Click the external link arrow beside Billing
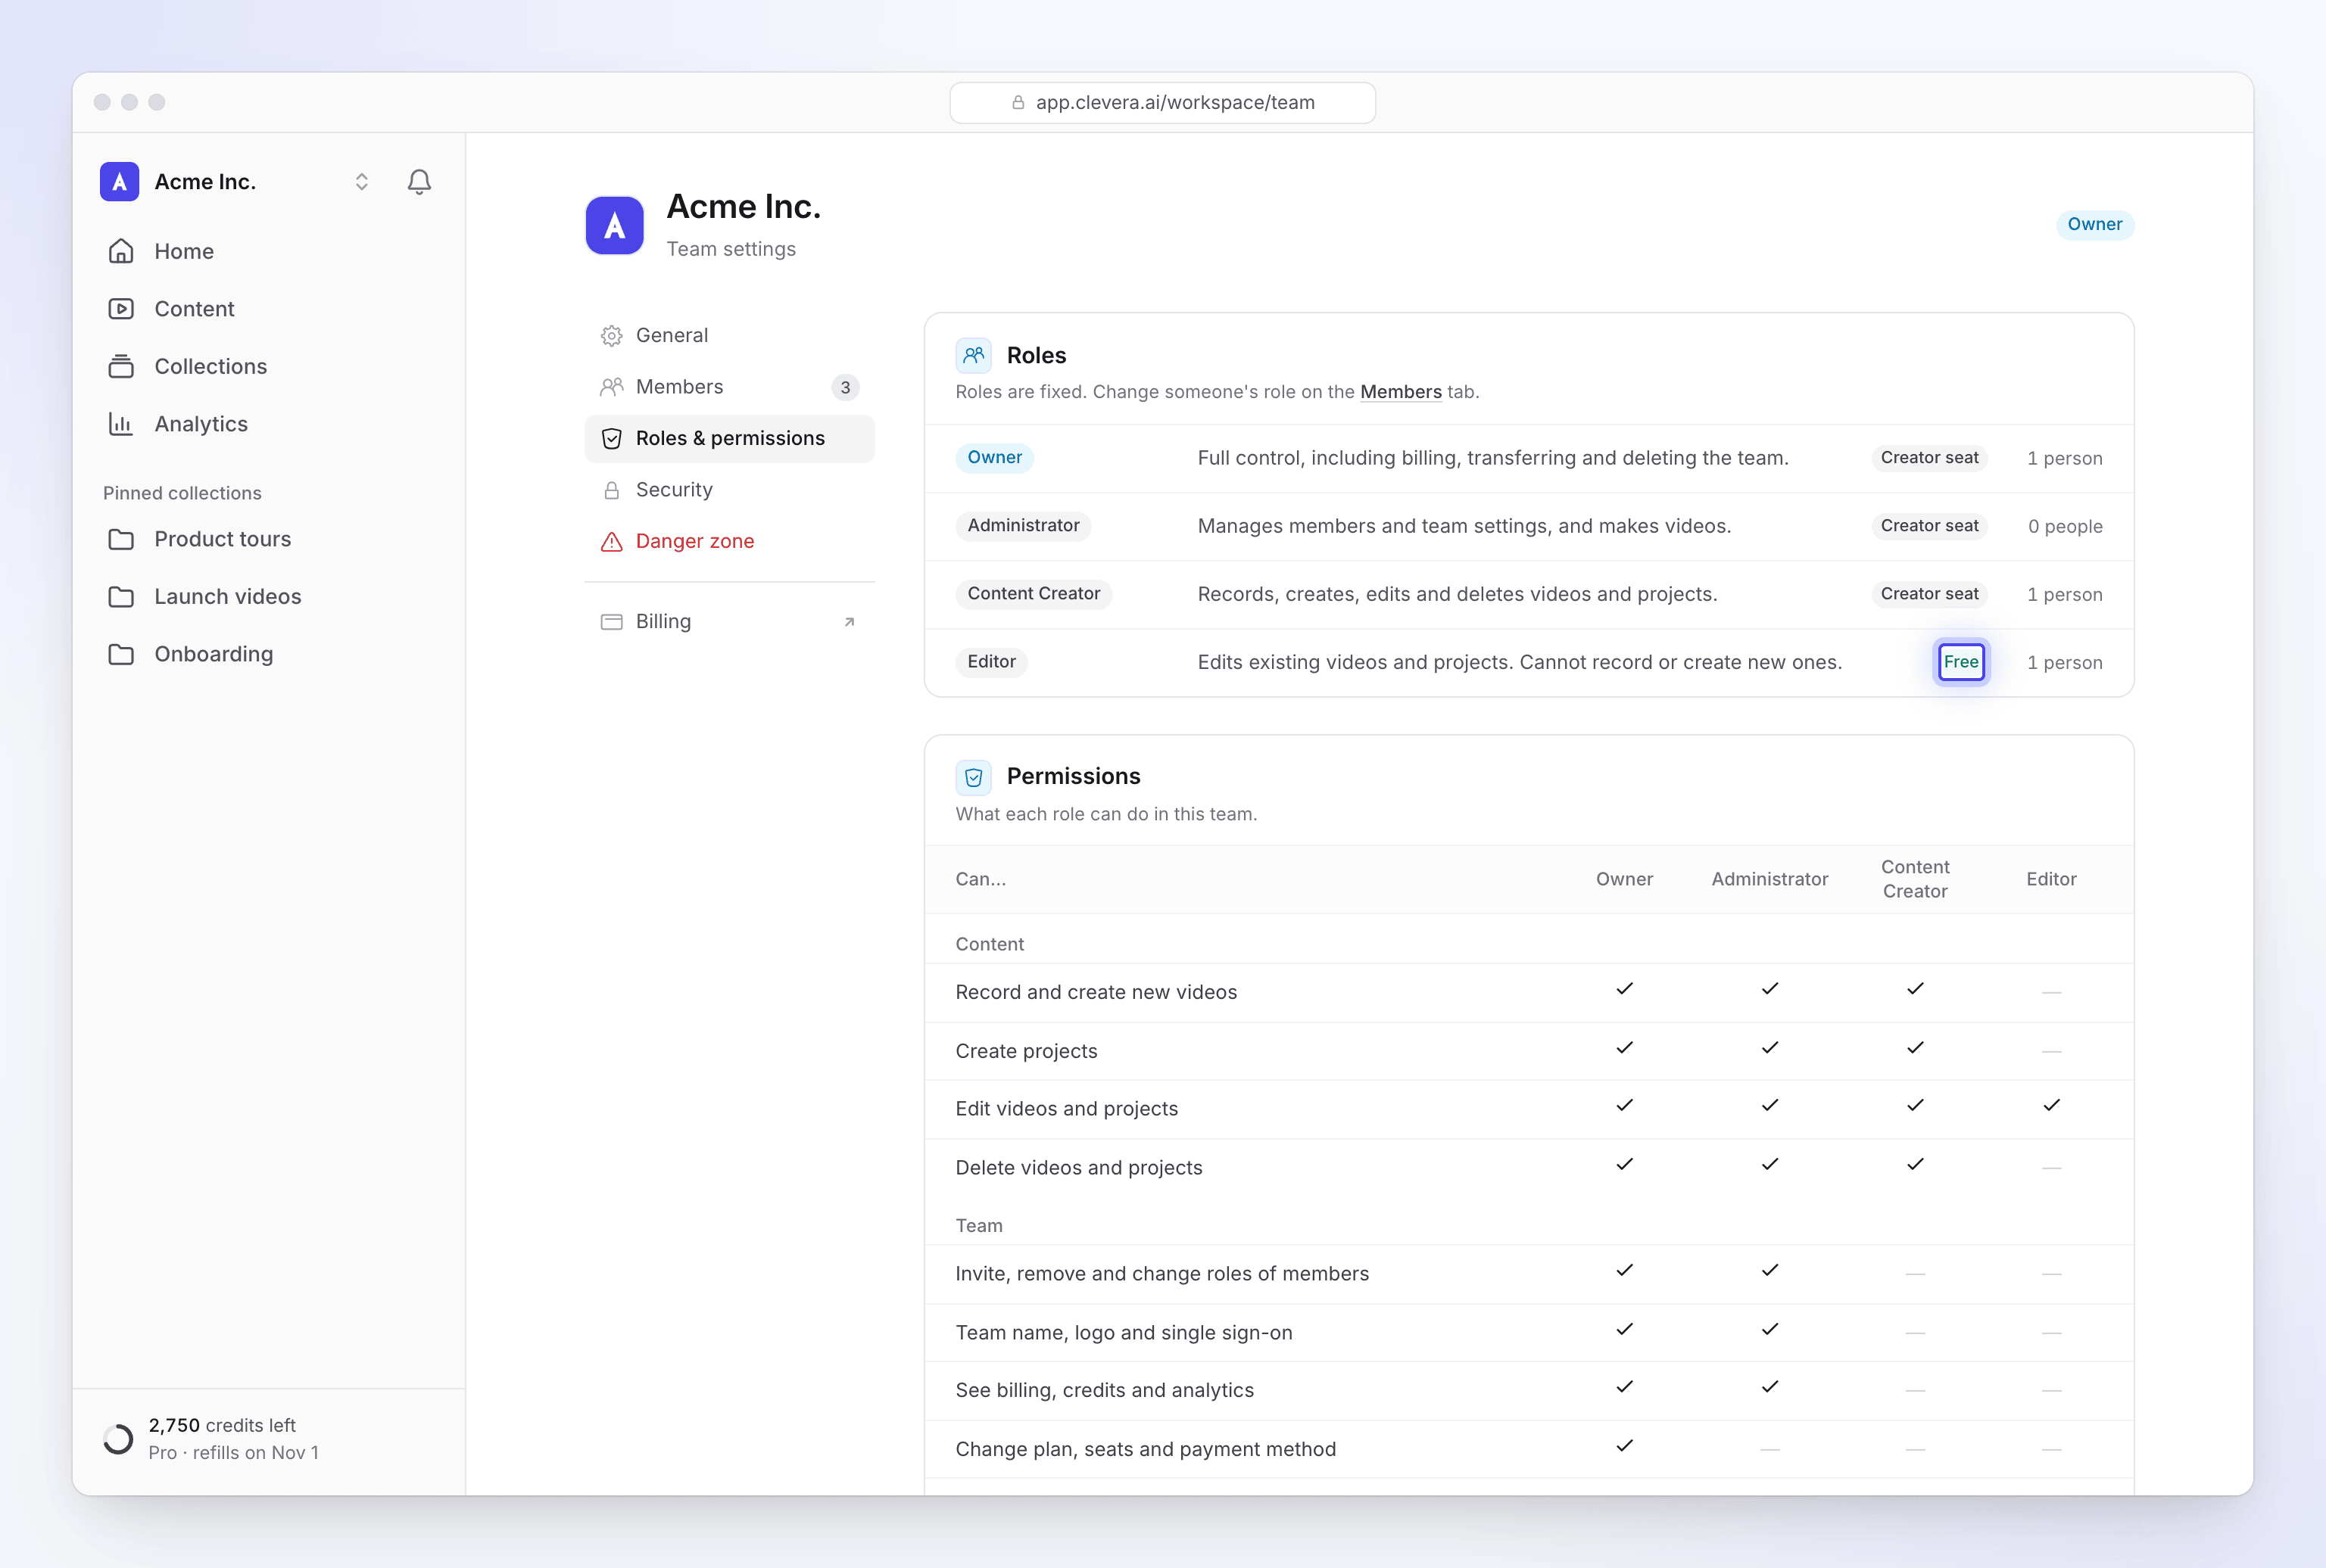2326x1568 pixels. tap(850, 622)
